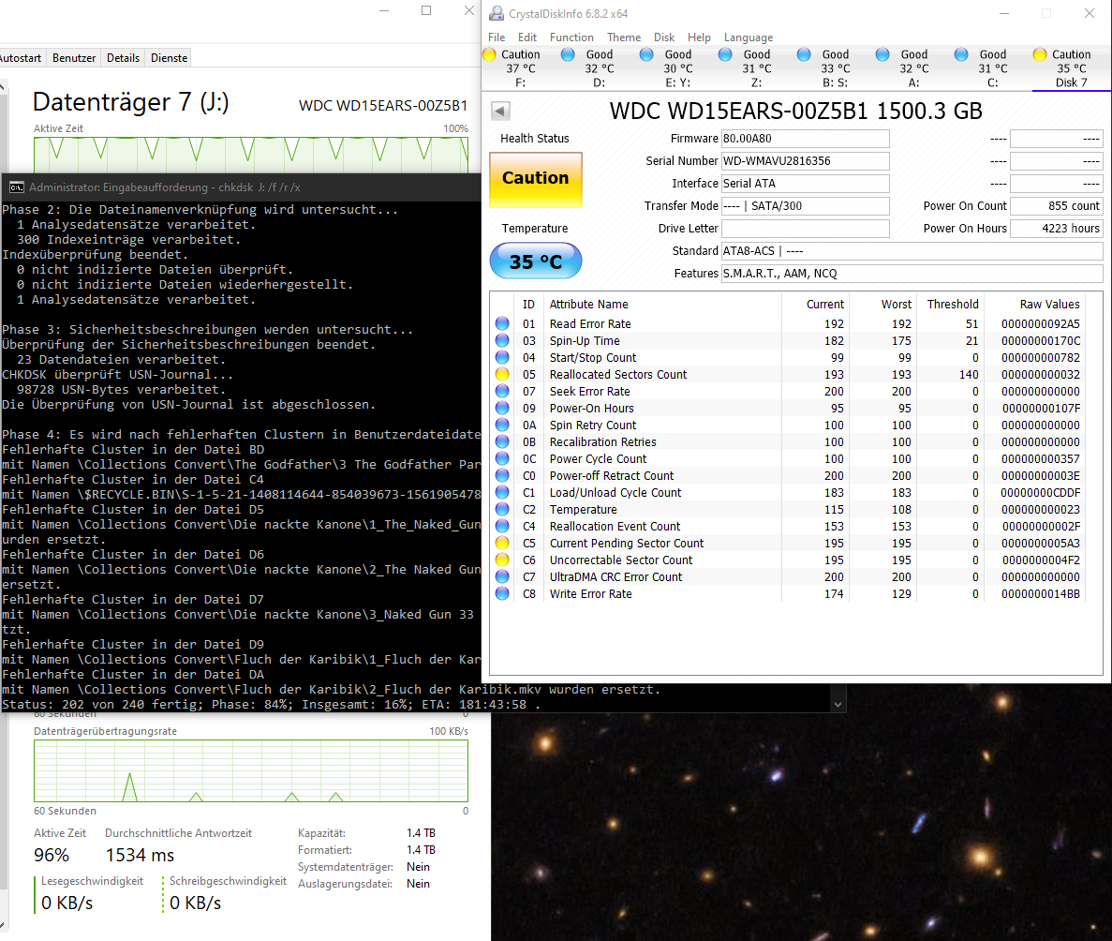Image resolution: width=1112 pixels, height=941 pixels.
Task: Select the Good disk A: status orb
Action: 882,54
